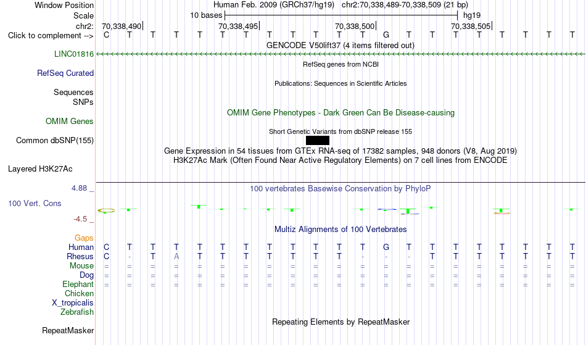Click the G base in the Human row

pyautogui.click(x=386, y=247)
